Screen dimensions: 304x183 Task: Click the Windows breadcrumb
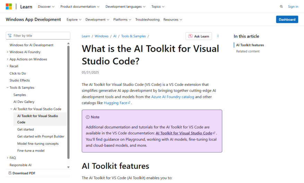point(102,36)
